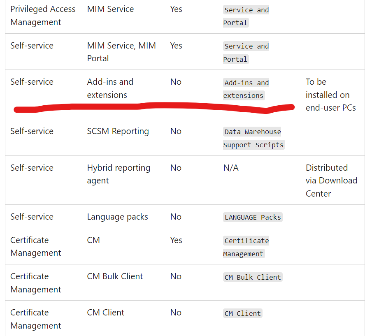Click code-formatted 'CM Client' folder name
This screenshot has height=336, width=372.
point(242,313)
